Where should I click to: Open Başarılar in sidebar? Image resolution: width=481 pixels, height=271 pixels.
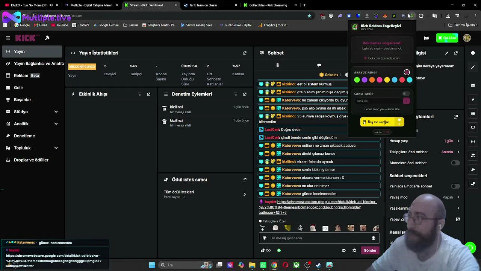[x=32, y=100]
